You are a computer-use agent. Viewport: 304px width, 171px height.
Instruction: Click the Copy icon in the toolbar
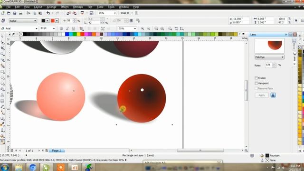(x=35, y=13)
